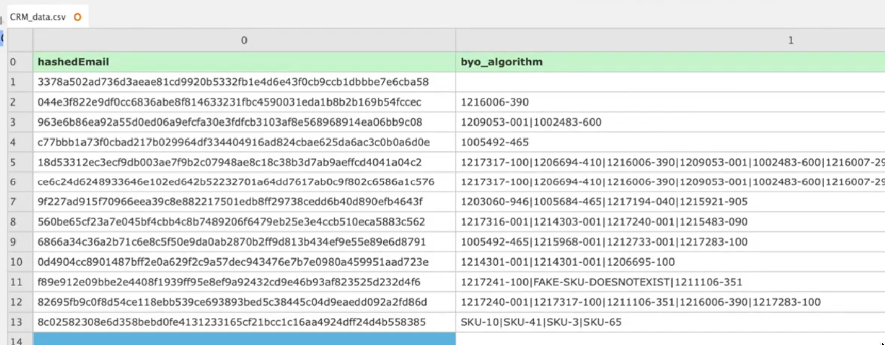Select row header 10
This screenshot has width=885, height=345.
[x=20, y=262]
